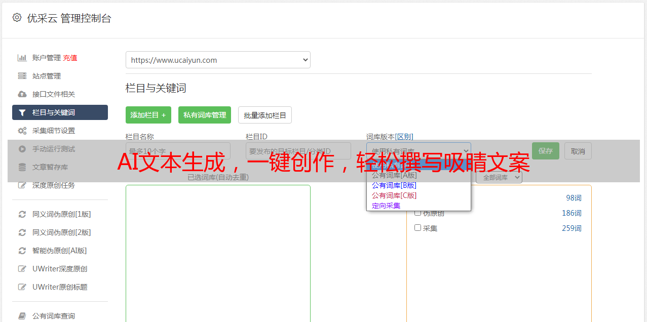Click the gears icon for 采集细节设置
647x322 pixels.
(22, 131)
